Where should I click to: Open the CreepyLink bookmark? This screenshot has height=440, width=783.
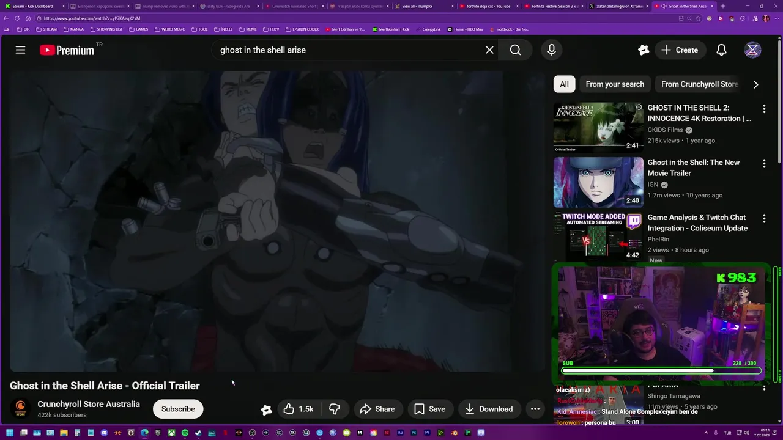point(428,29)
